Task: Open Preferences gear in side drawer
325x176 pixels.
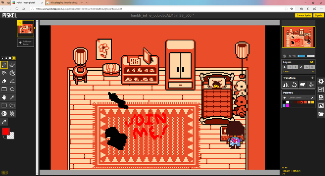Action: [321, 82]
